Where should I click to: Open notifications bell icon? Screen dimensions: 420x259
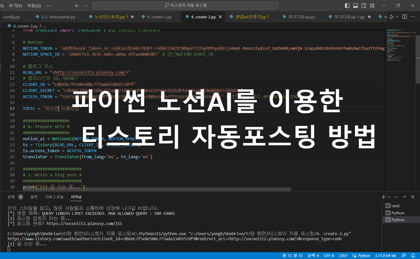click(413, 255)
